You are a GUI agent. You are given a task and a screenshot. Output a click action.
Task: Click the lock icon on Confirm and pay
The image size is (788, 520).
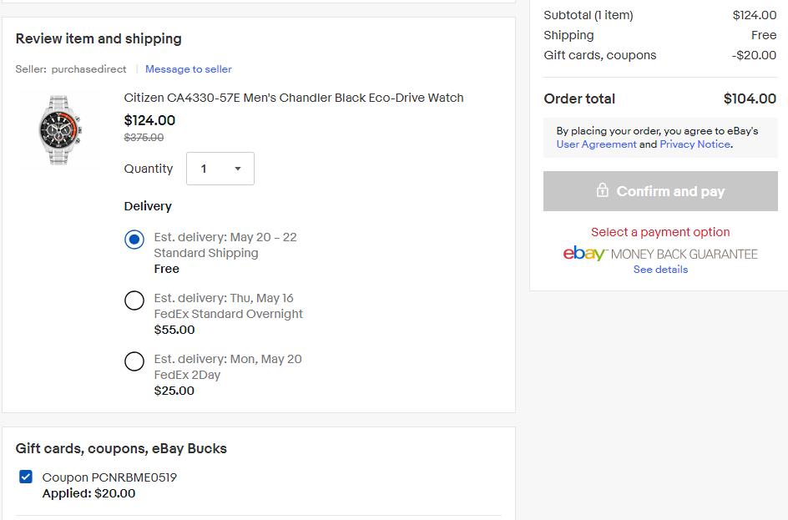tap(602, 191)
